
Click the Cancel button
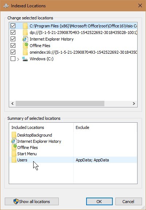coord(128,202)
